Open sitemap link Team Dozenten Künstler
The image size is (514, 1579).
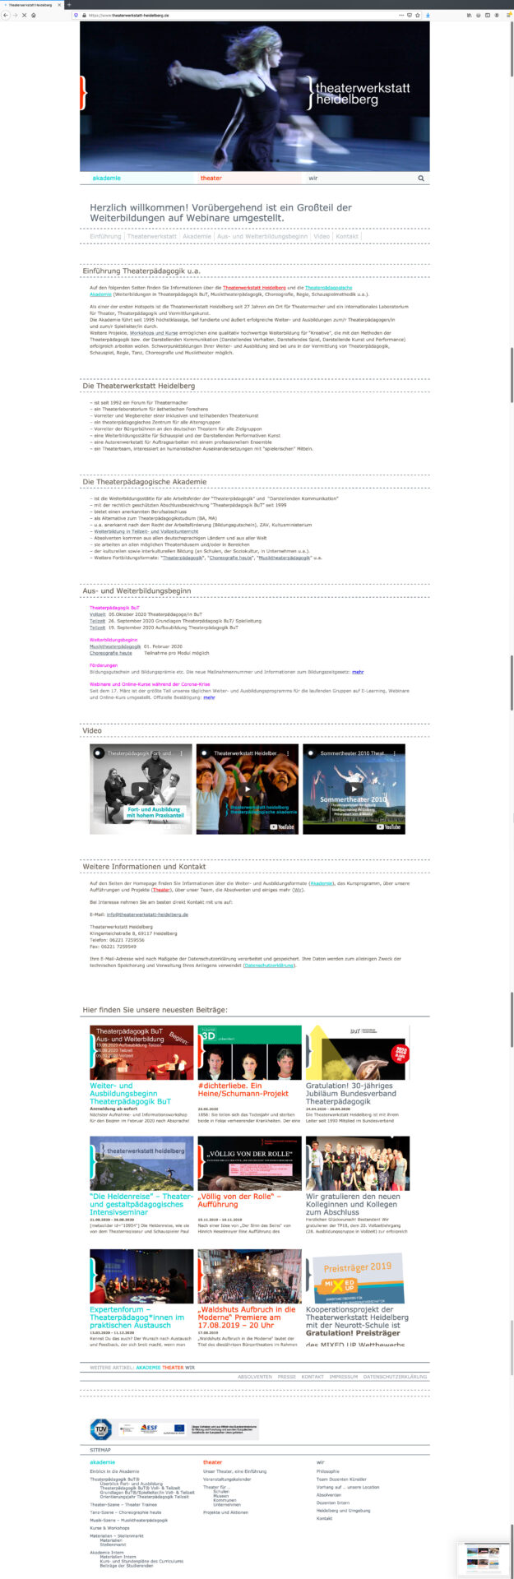click(x=341, y=1479)
